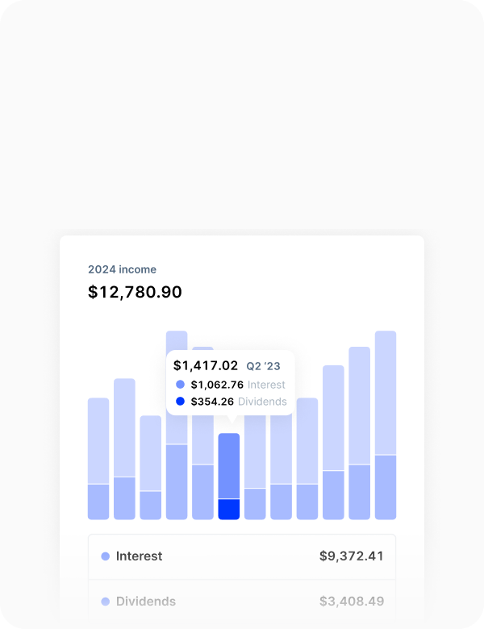
Task: Click the second-to-last bar in chart
Action: coord(359,433)
